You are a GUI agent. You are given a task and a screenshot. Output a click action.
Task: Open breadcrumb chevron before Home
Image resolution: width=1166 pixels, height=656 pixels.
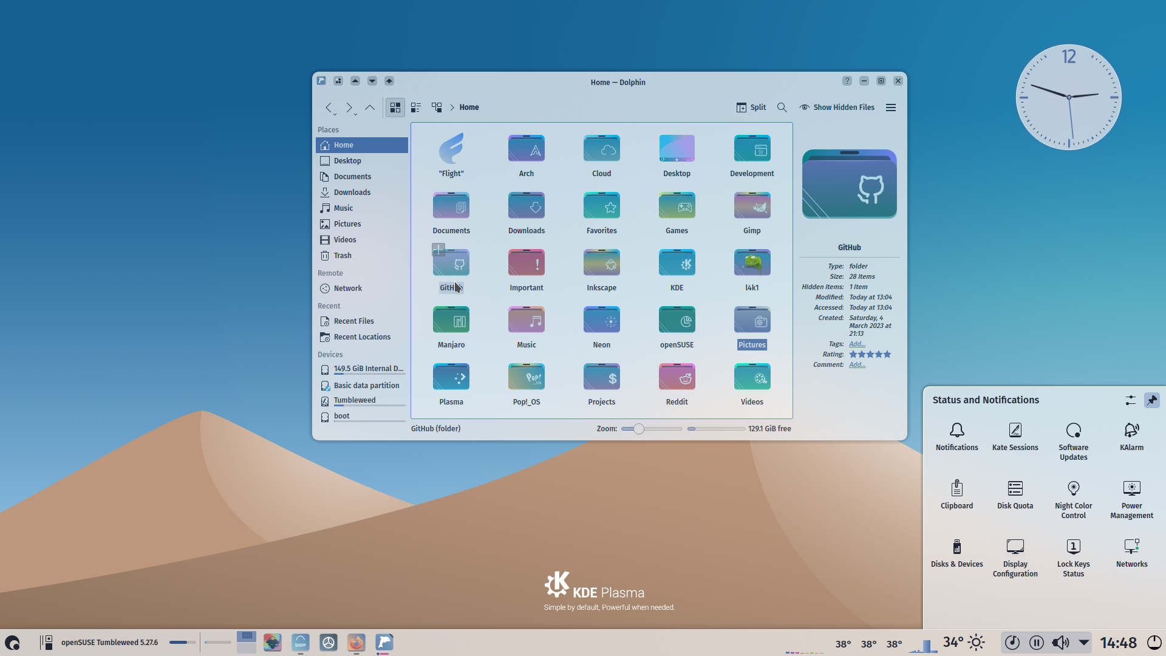452,108
